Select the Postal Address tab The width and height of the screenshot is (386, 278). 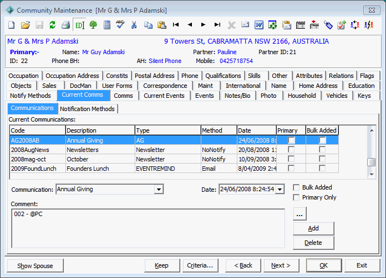155,76
